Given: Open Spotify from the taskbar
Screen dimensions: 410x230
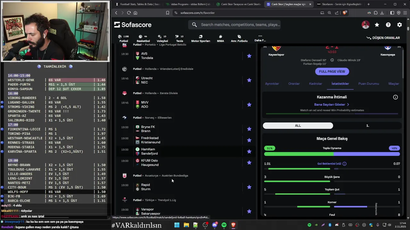Looking at the screenshot, I should 224,225.
